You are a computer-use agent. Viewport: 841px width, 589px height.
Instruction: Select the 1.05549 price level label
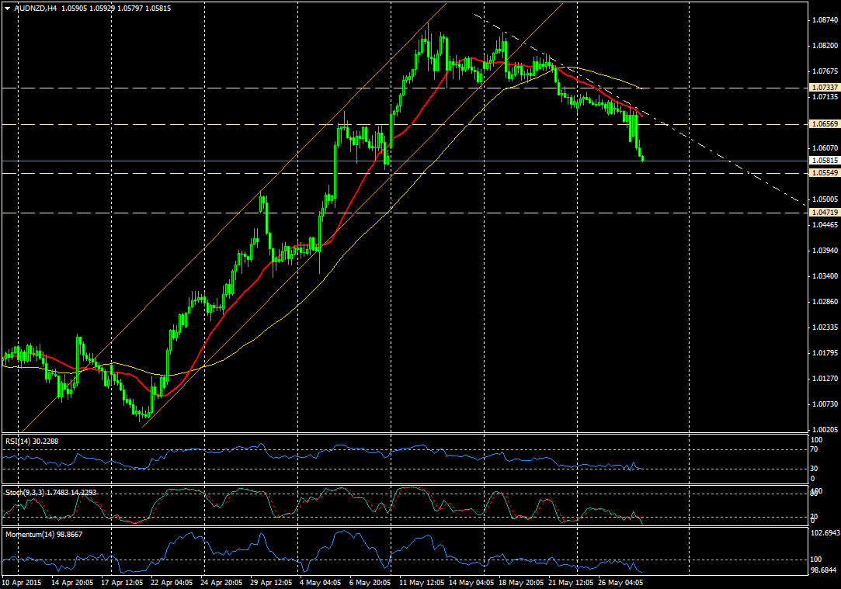coord(823,174)
